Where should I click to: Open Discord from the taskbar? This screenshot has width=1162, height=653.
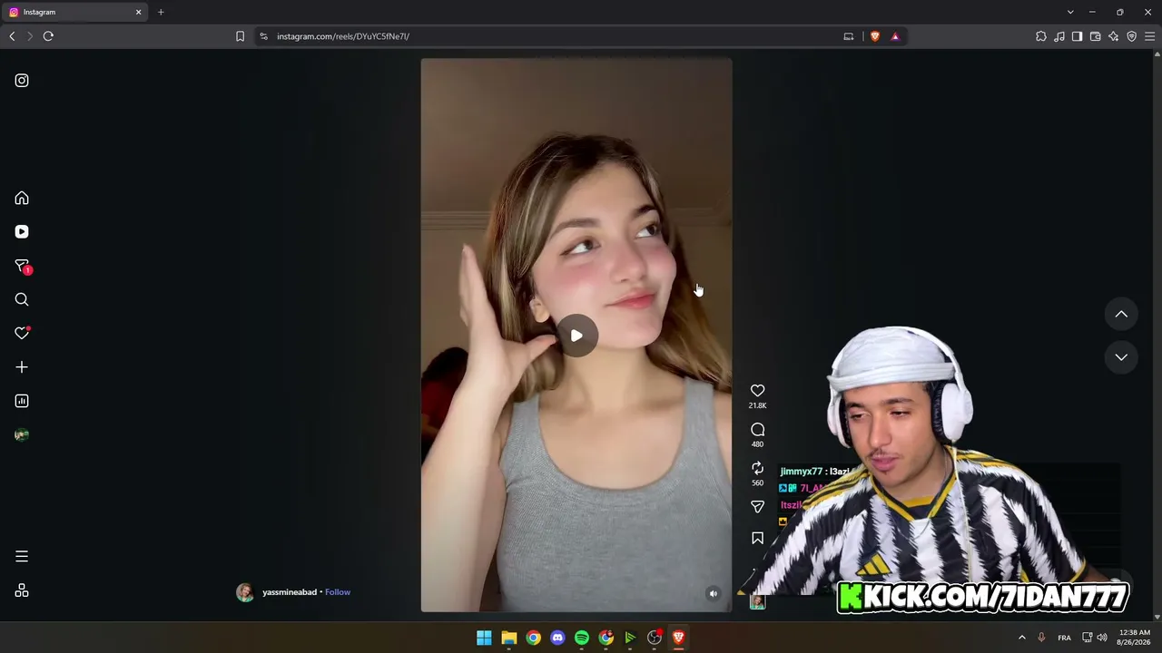[x=557, y=638]
